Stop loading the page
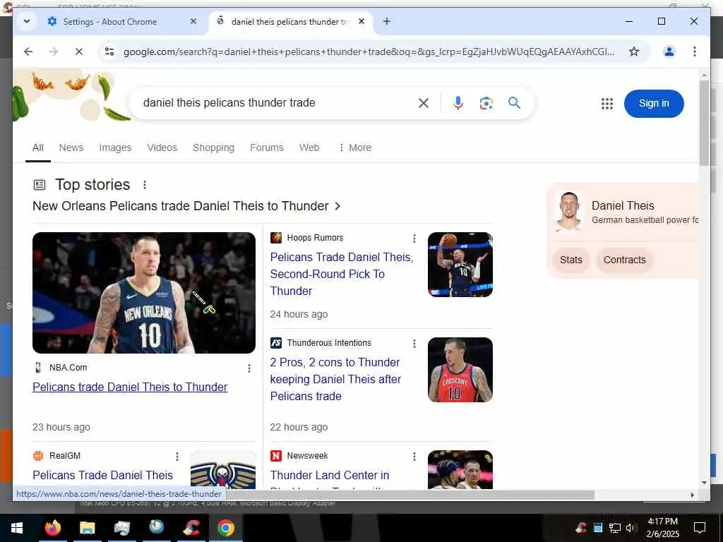723x542 pixels. [x=79, y=52]
